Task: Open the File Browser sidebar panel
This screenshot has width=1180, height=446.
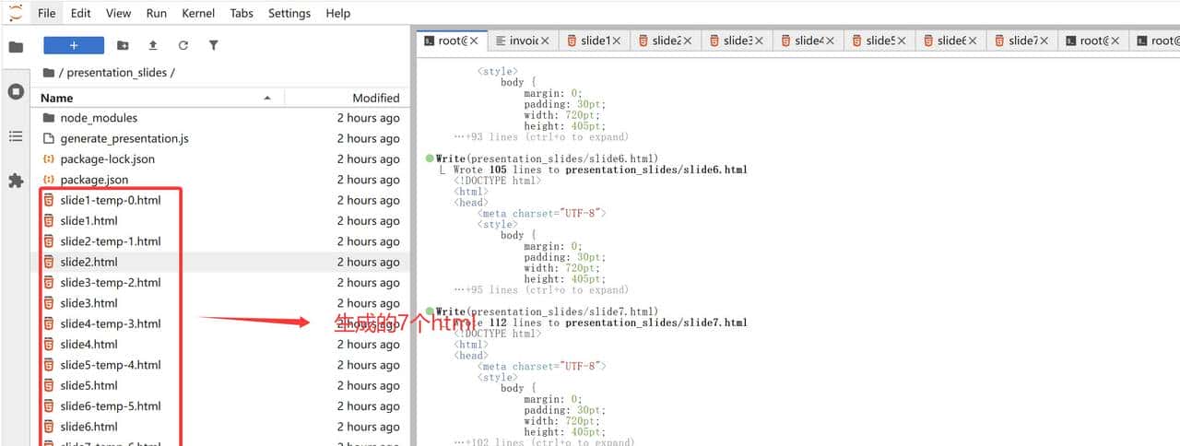Action: click(x=16, y=47)
